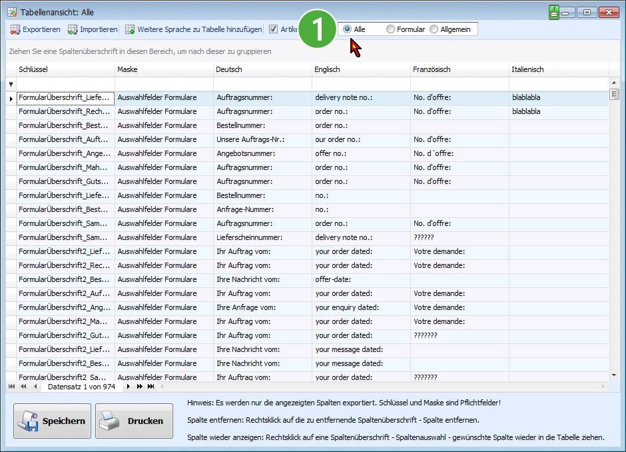
Task: Select cell 'Ihre Anfrage vom:'
Action: coord(262,307)
